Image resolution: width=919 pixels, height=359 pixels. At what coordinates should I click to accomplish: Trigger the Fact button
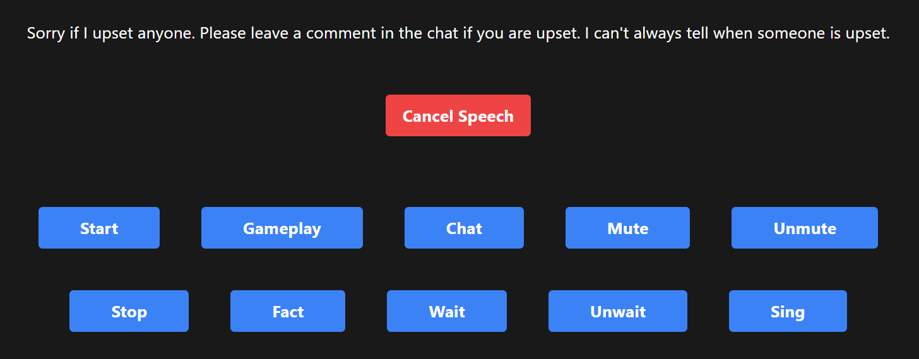pos(287,311)
